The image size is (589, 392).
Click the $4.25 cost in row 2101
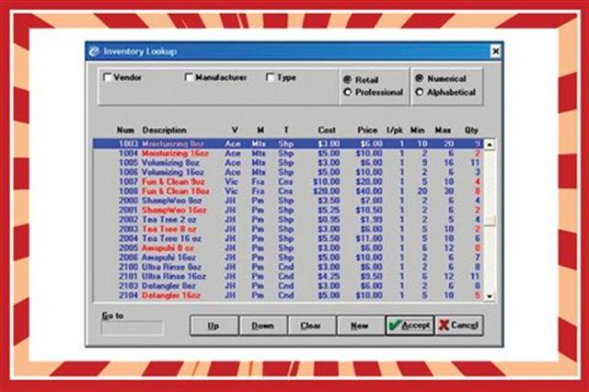[329, 276]
